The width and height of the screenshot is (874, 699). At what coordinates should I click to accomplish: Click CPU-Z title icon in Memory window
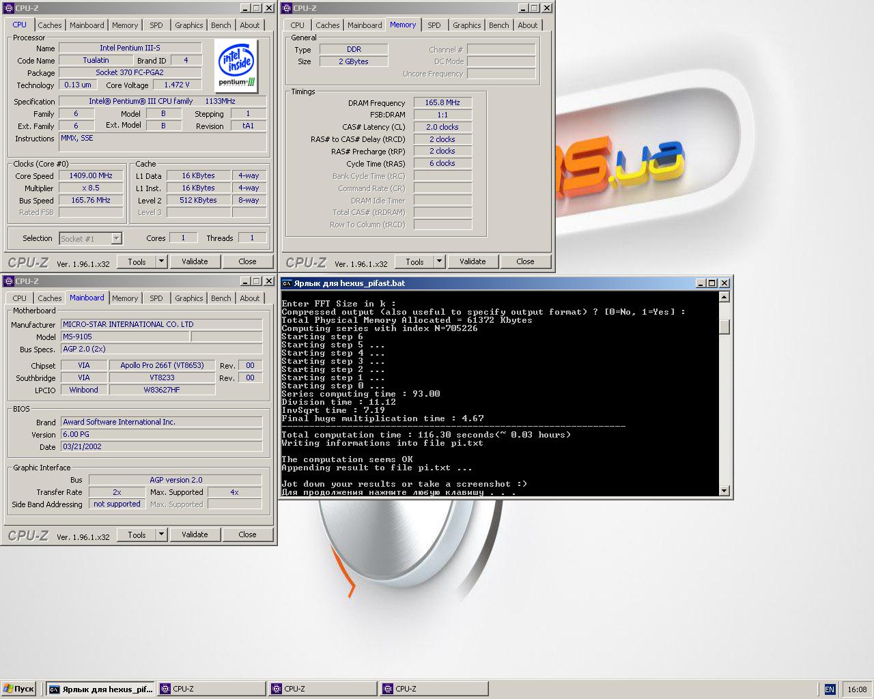tap(287, 8)
